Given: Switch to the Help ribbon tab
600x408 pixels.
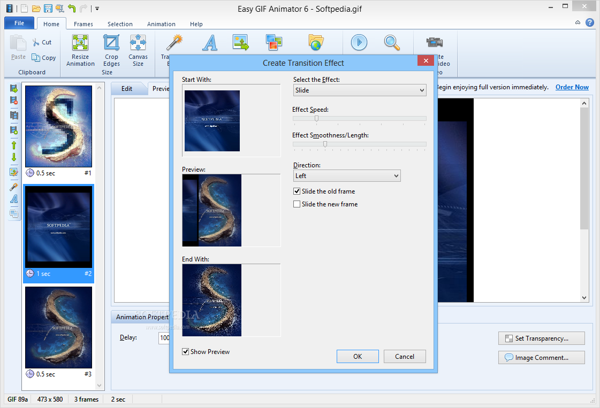Looking at the screenshot, I should (x=196, y=24).
